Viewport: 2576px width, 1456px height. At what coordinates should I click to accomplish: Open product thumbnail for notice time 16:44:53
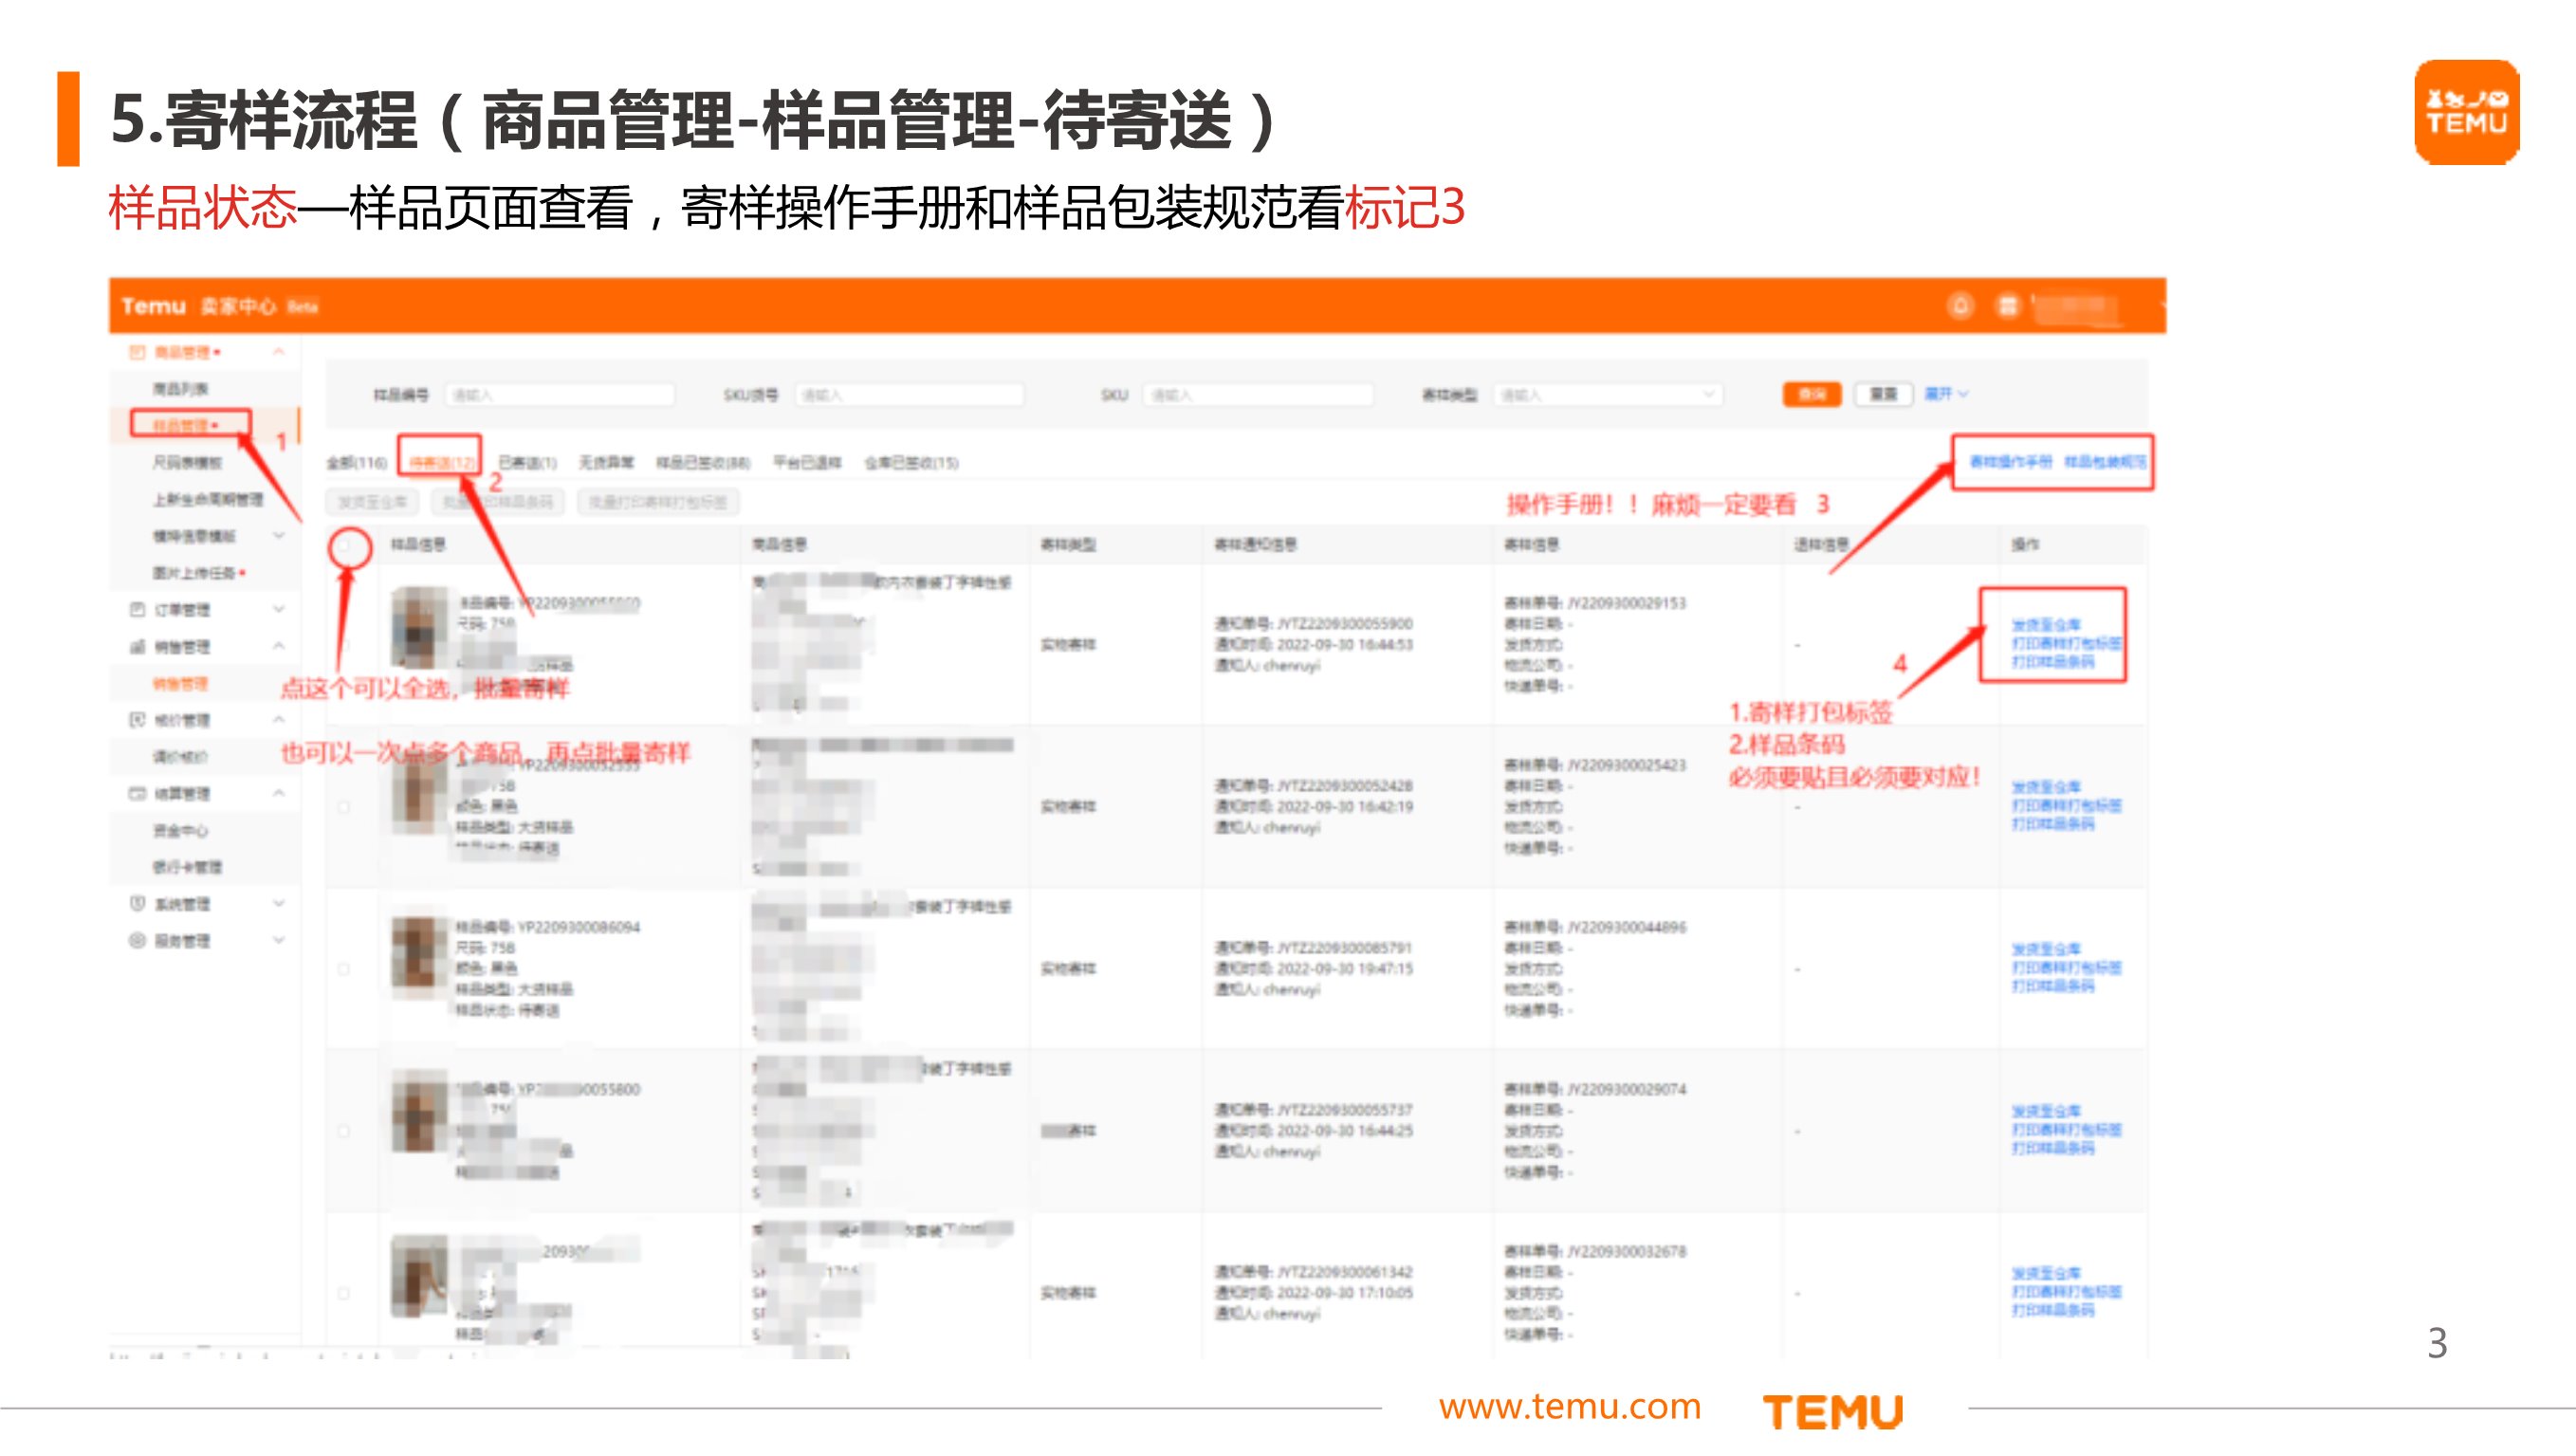click(420, 627)
